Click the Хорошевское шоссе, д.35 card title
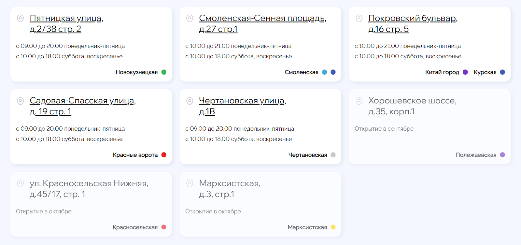 412,106
